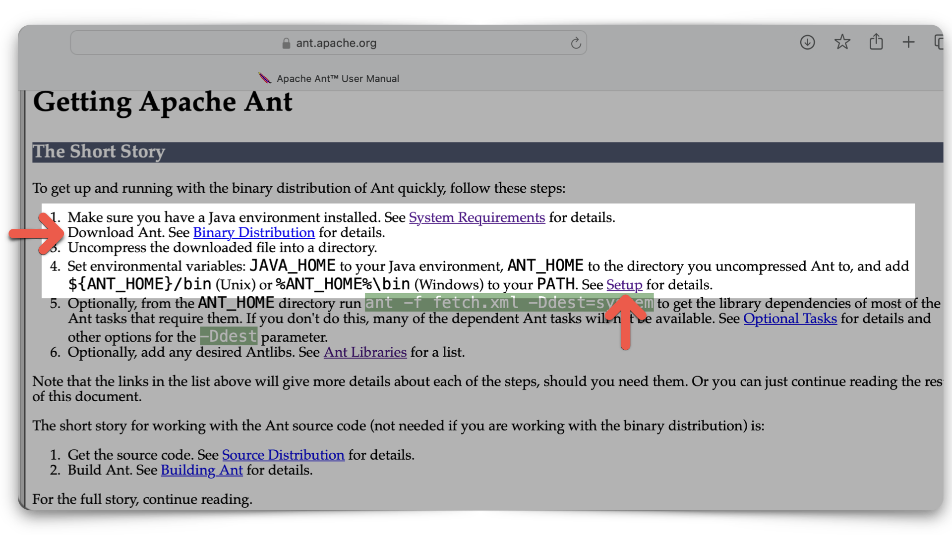This screenshot has width=952, height=535.
Task: Open the Share menu icon
Action: pos(876,42)
